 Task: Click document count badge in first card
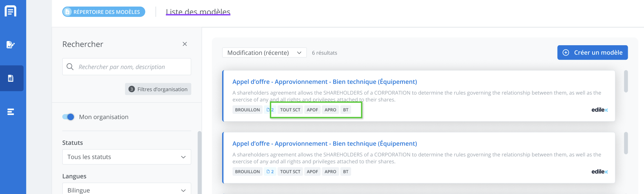[270, 110]
